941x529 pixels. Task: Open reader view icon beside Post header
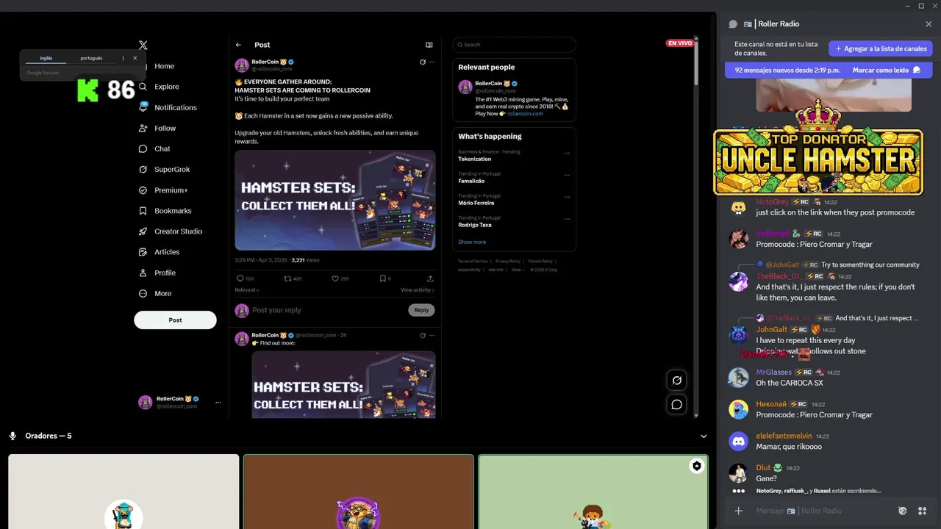(x=429, y=45)
